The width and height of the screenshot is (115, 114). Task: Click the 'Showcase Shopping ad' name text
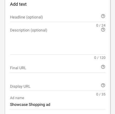30,104
